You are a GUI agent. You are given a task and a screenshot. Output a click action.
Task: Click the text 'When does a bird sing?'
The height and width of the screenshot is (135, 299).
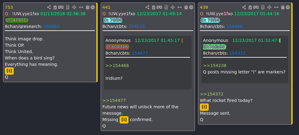point(30,58)
